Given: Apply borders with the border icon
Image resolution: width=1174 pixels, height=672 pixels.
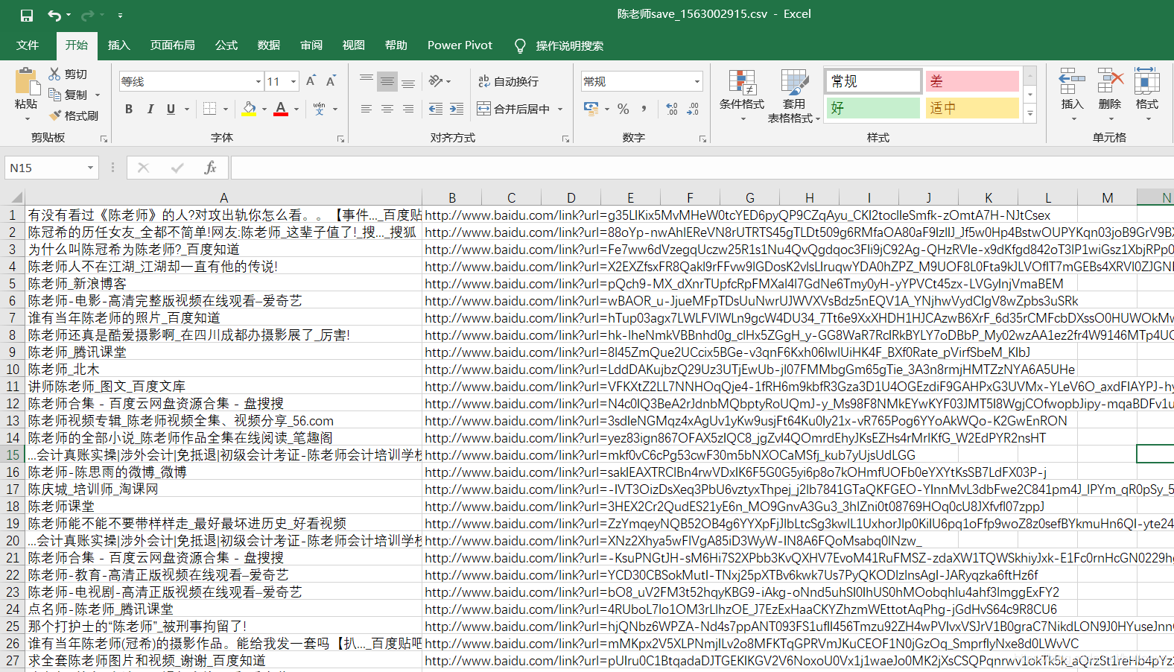Looking at the screenshot, I should [x=210, y=109].
